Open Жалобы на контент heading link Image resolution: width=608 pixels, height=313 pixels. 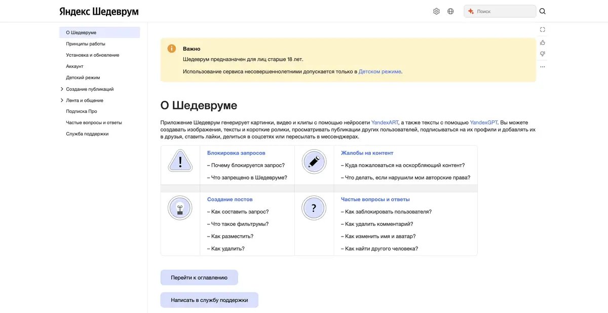[367, 153]
